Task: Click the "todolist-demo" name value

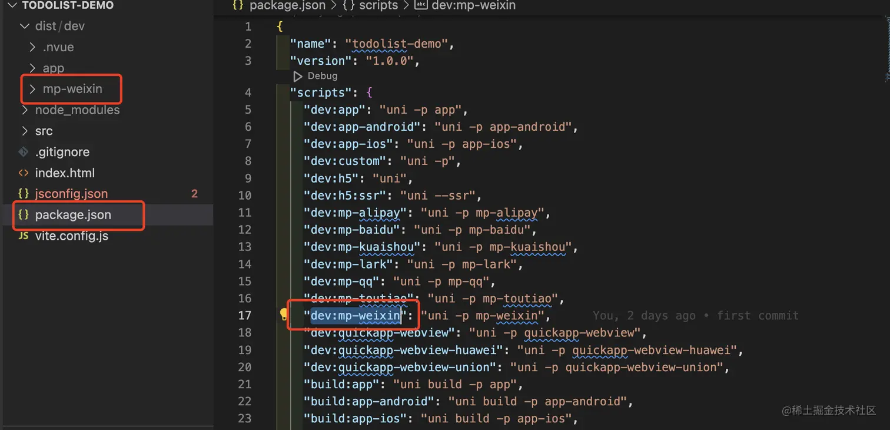Action: pos(397,44)
